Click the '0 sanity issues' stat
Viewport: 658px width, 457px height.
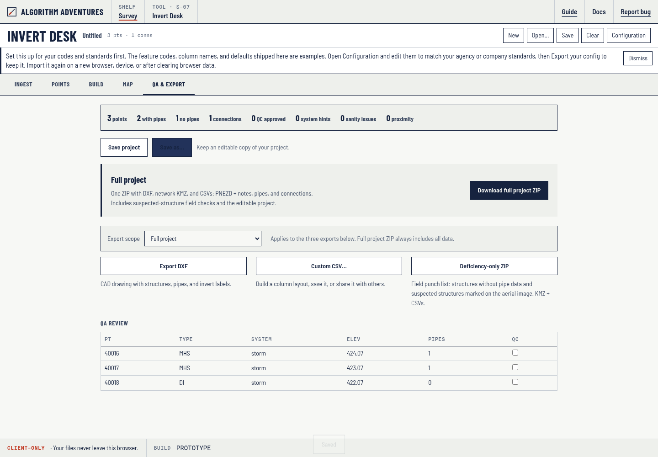[358, 118]
